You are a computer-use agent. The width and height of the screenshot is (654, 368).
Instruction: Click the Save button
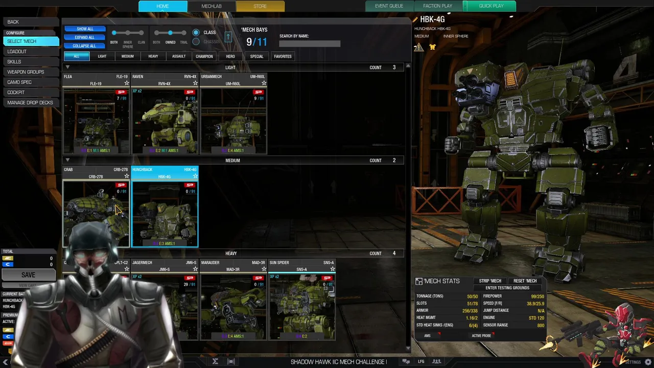point(29,275)
